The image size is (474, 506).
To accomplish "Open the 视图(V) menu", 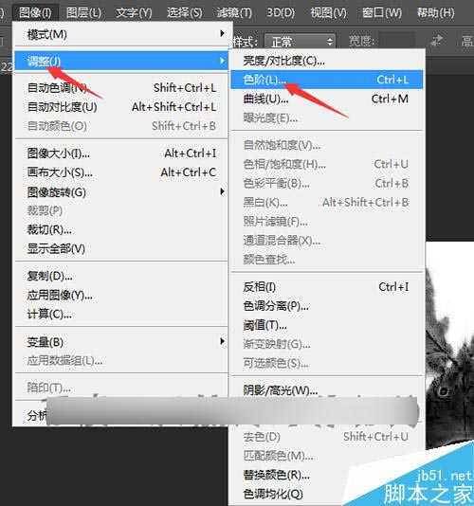I will (x=328, y=13).
